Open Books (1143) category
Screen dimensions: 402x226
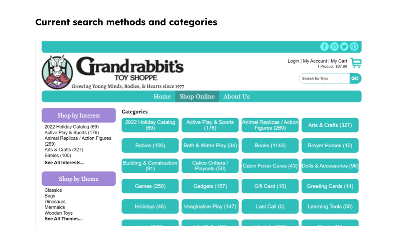270,146
